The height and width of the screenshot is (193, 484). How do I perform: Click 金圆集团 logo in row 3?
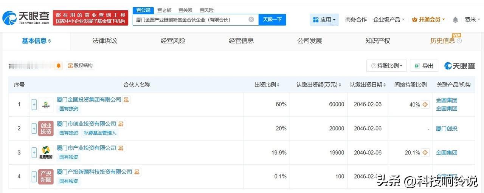46,153
